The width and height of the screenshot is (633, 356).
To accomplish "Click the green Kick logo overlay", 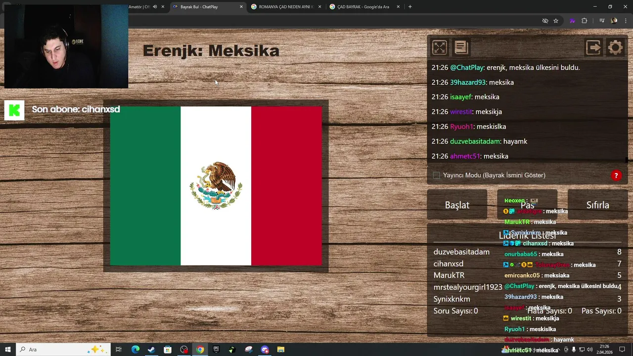I will click(14, 110).
